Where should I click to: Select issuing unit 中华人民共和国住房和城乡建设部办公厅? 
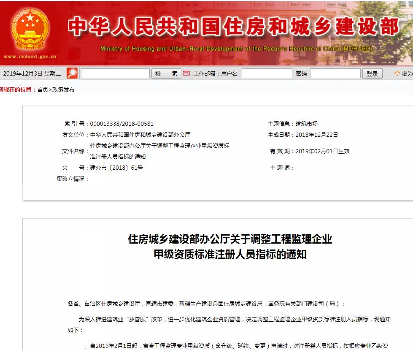tap(140, 135)
